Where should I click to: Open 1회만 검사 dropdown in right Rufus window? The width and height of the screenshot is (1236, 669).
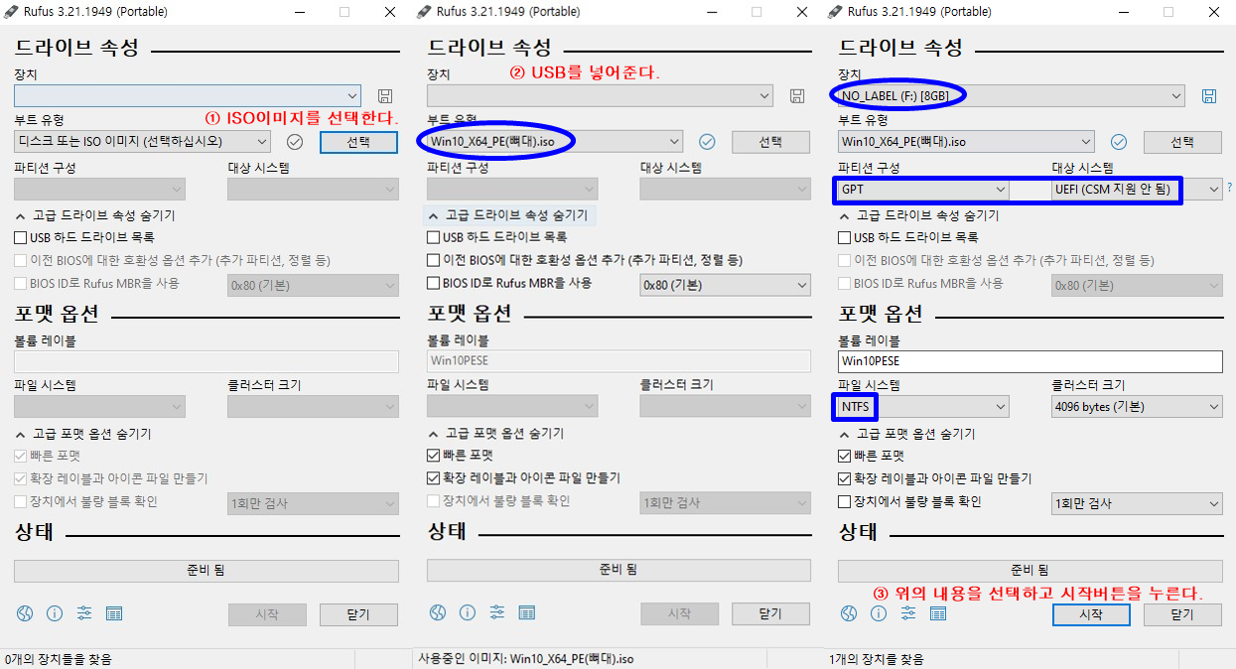click(1137, 503)
